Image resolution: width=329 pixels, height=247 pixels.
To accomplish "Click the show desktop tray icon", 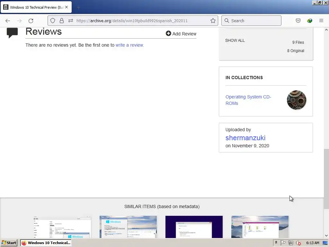I will tap(325, 243).
